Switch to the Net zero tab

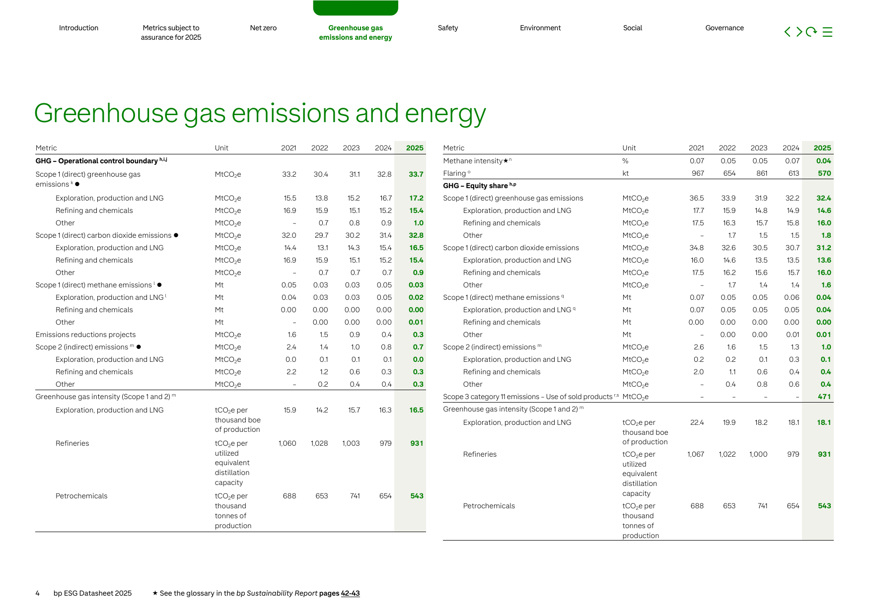263,28
